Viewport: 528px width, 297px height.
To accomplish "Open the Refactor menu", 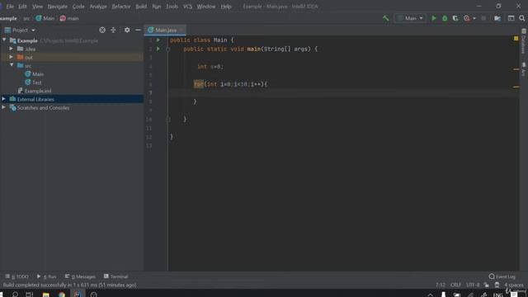I will [x=121, y=7].
